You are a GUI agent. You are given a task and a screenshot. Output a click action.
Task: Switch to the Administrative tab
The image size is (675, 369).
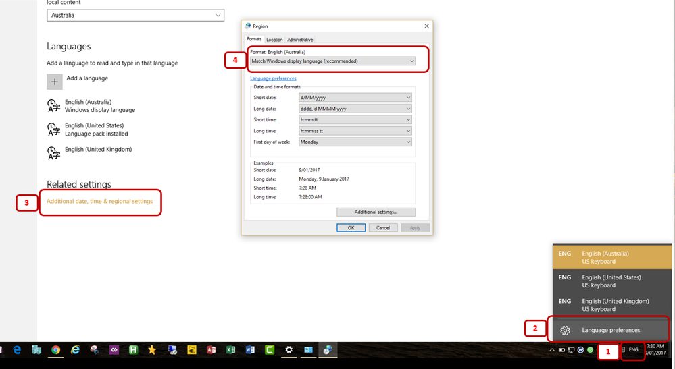coord(300,40)
